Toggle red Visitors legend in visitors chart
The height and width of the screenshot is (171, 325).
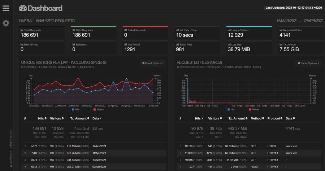(99, 110)
